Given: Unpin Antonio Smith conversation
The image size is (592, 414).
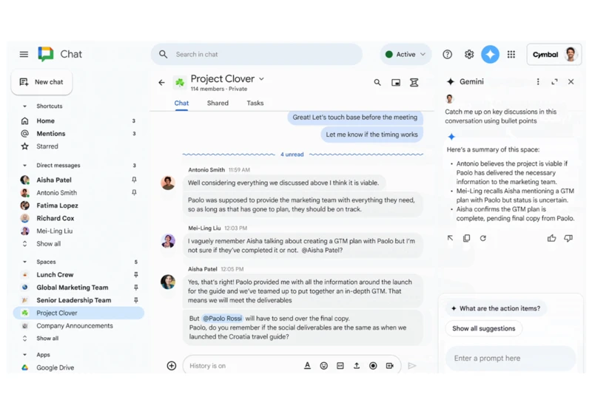Looking at the screenshot, I should [134, 193].
